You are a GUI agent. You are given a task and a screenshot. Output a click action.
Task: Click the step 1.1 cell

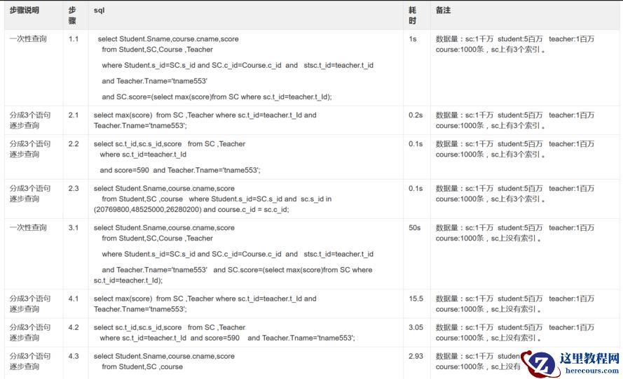tap(74, 39)
